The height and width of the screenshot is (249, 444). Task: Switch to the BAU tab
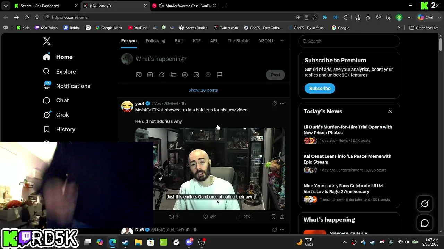pyautogui.click(x=179, y=41)
